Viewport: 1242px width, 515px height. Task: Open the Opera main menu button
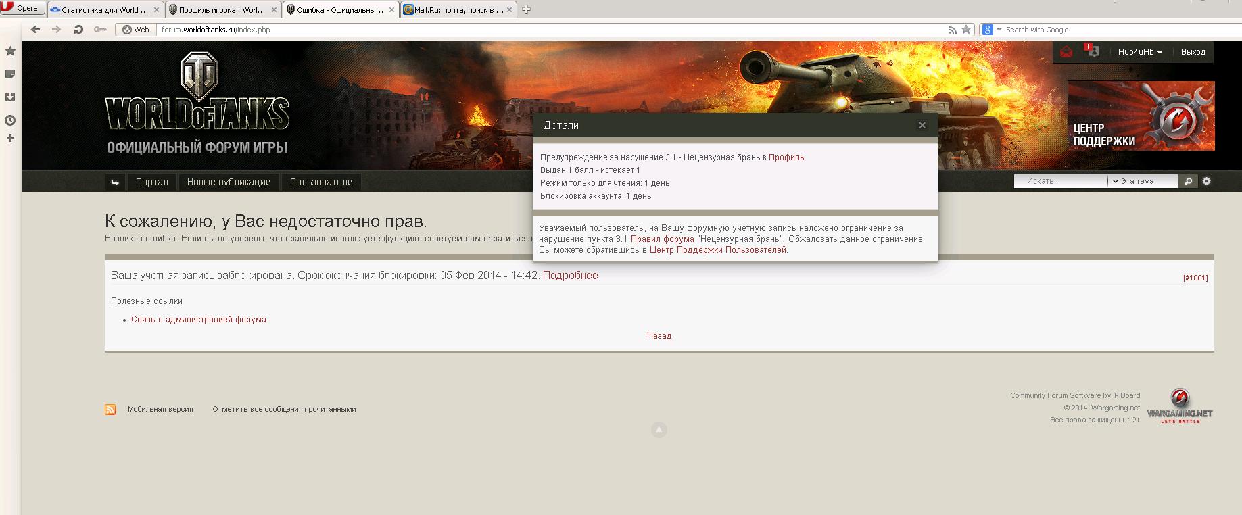(x=22, y=8)
